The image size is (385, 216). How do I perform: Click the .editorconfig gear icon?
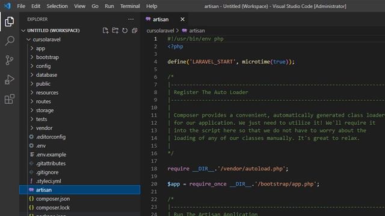(x=31, y=137)
